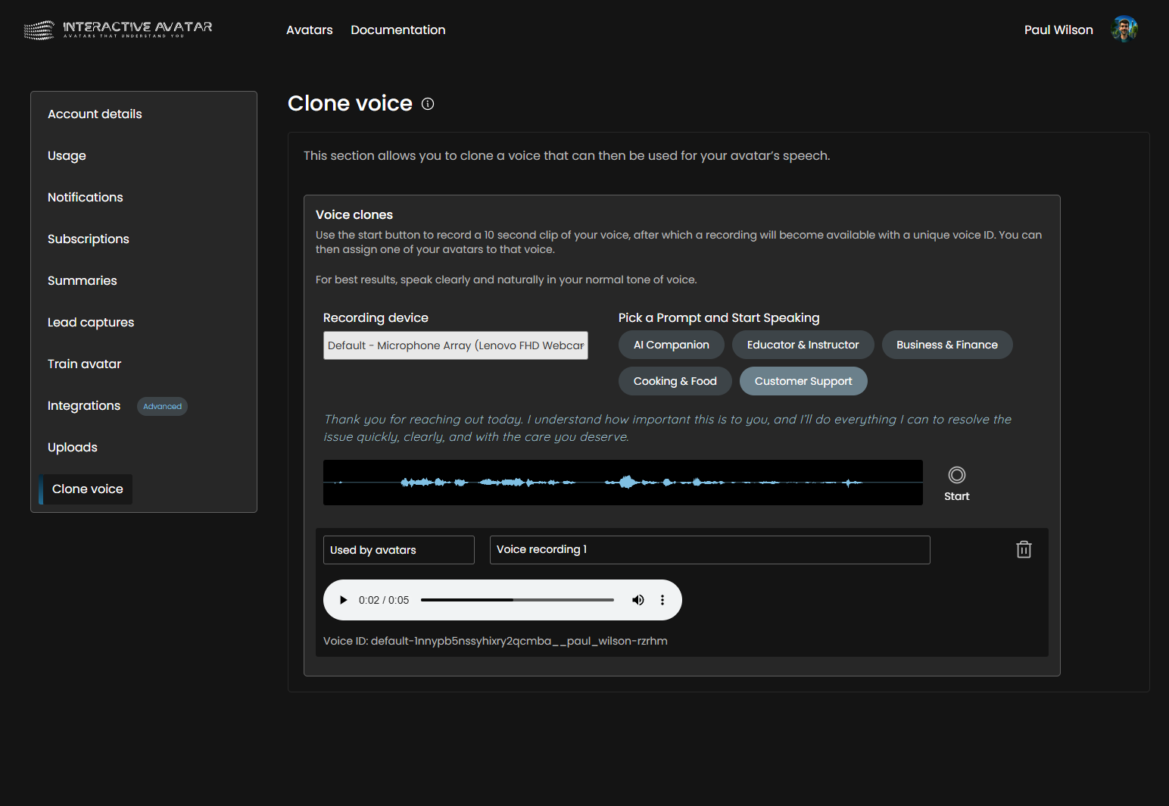This screenshot has width=1169, height=806.
Task: Play the voice recording audio
Action: 343,600
